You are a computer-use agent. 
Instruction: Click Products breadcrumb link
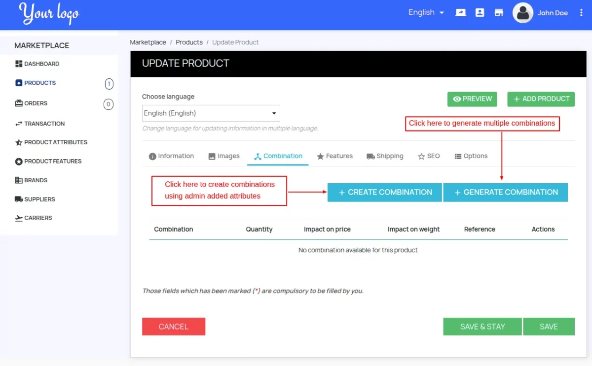[x=189, y=42]
